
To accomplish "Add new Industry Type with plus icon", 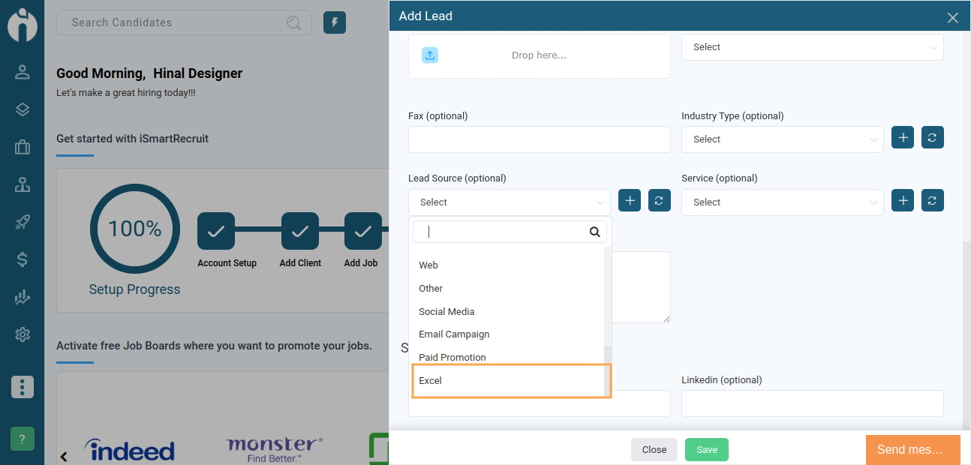I will pos(903,138).
